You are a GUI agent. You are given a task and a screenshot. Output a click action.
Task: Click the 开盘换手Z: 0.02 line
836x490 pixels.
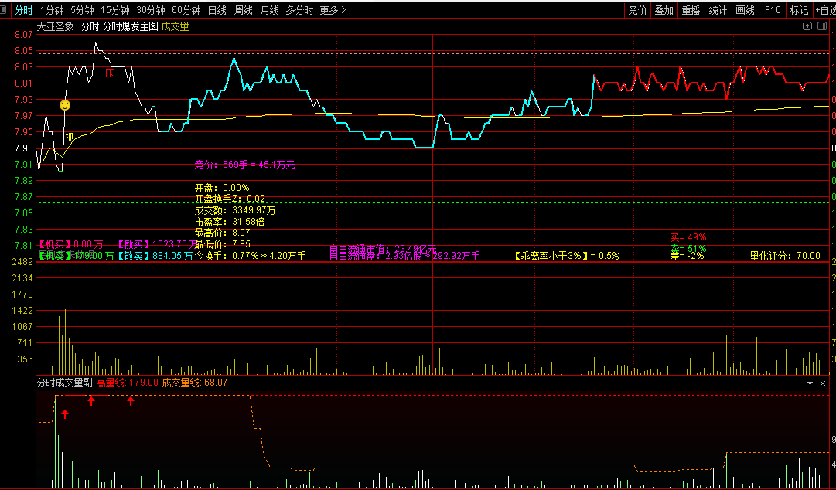point(230,199)
